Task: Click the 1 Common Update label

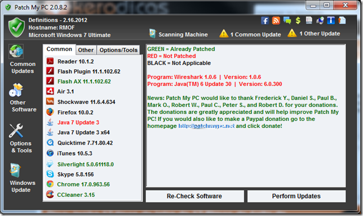Action: pos(255,35)
